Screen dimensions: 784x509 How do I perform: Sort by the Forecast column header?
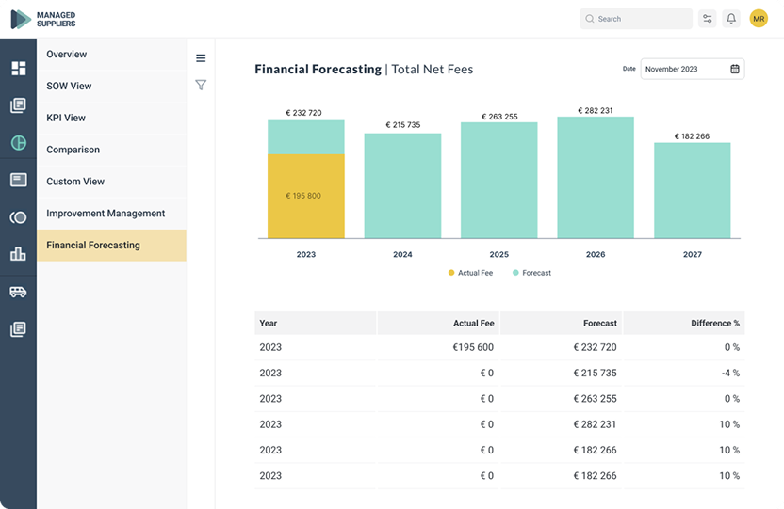[x=562, y=324]
